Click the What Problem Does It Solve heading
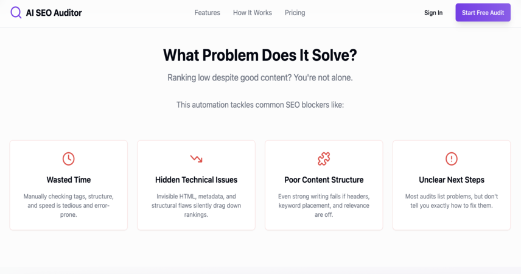 tap(260, 55)
